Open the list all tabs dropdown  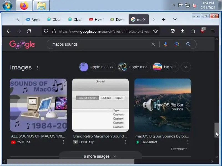tap(175, 19)
